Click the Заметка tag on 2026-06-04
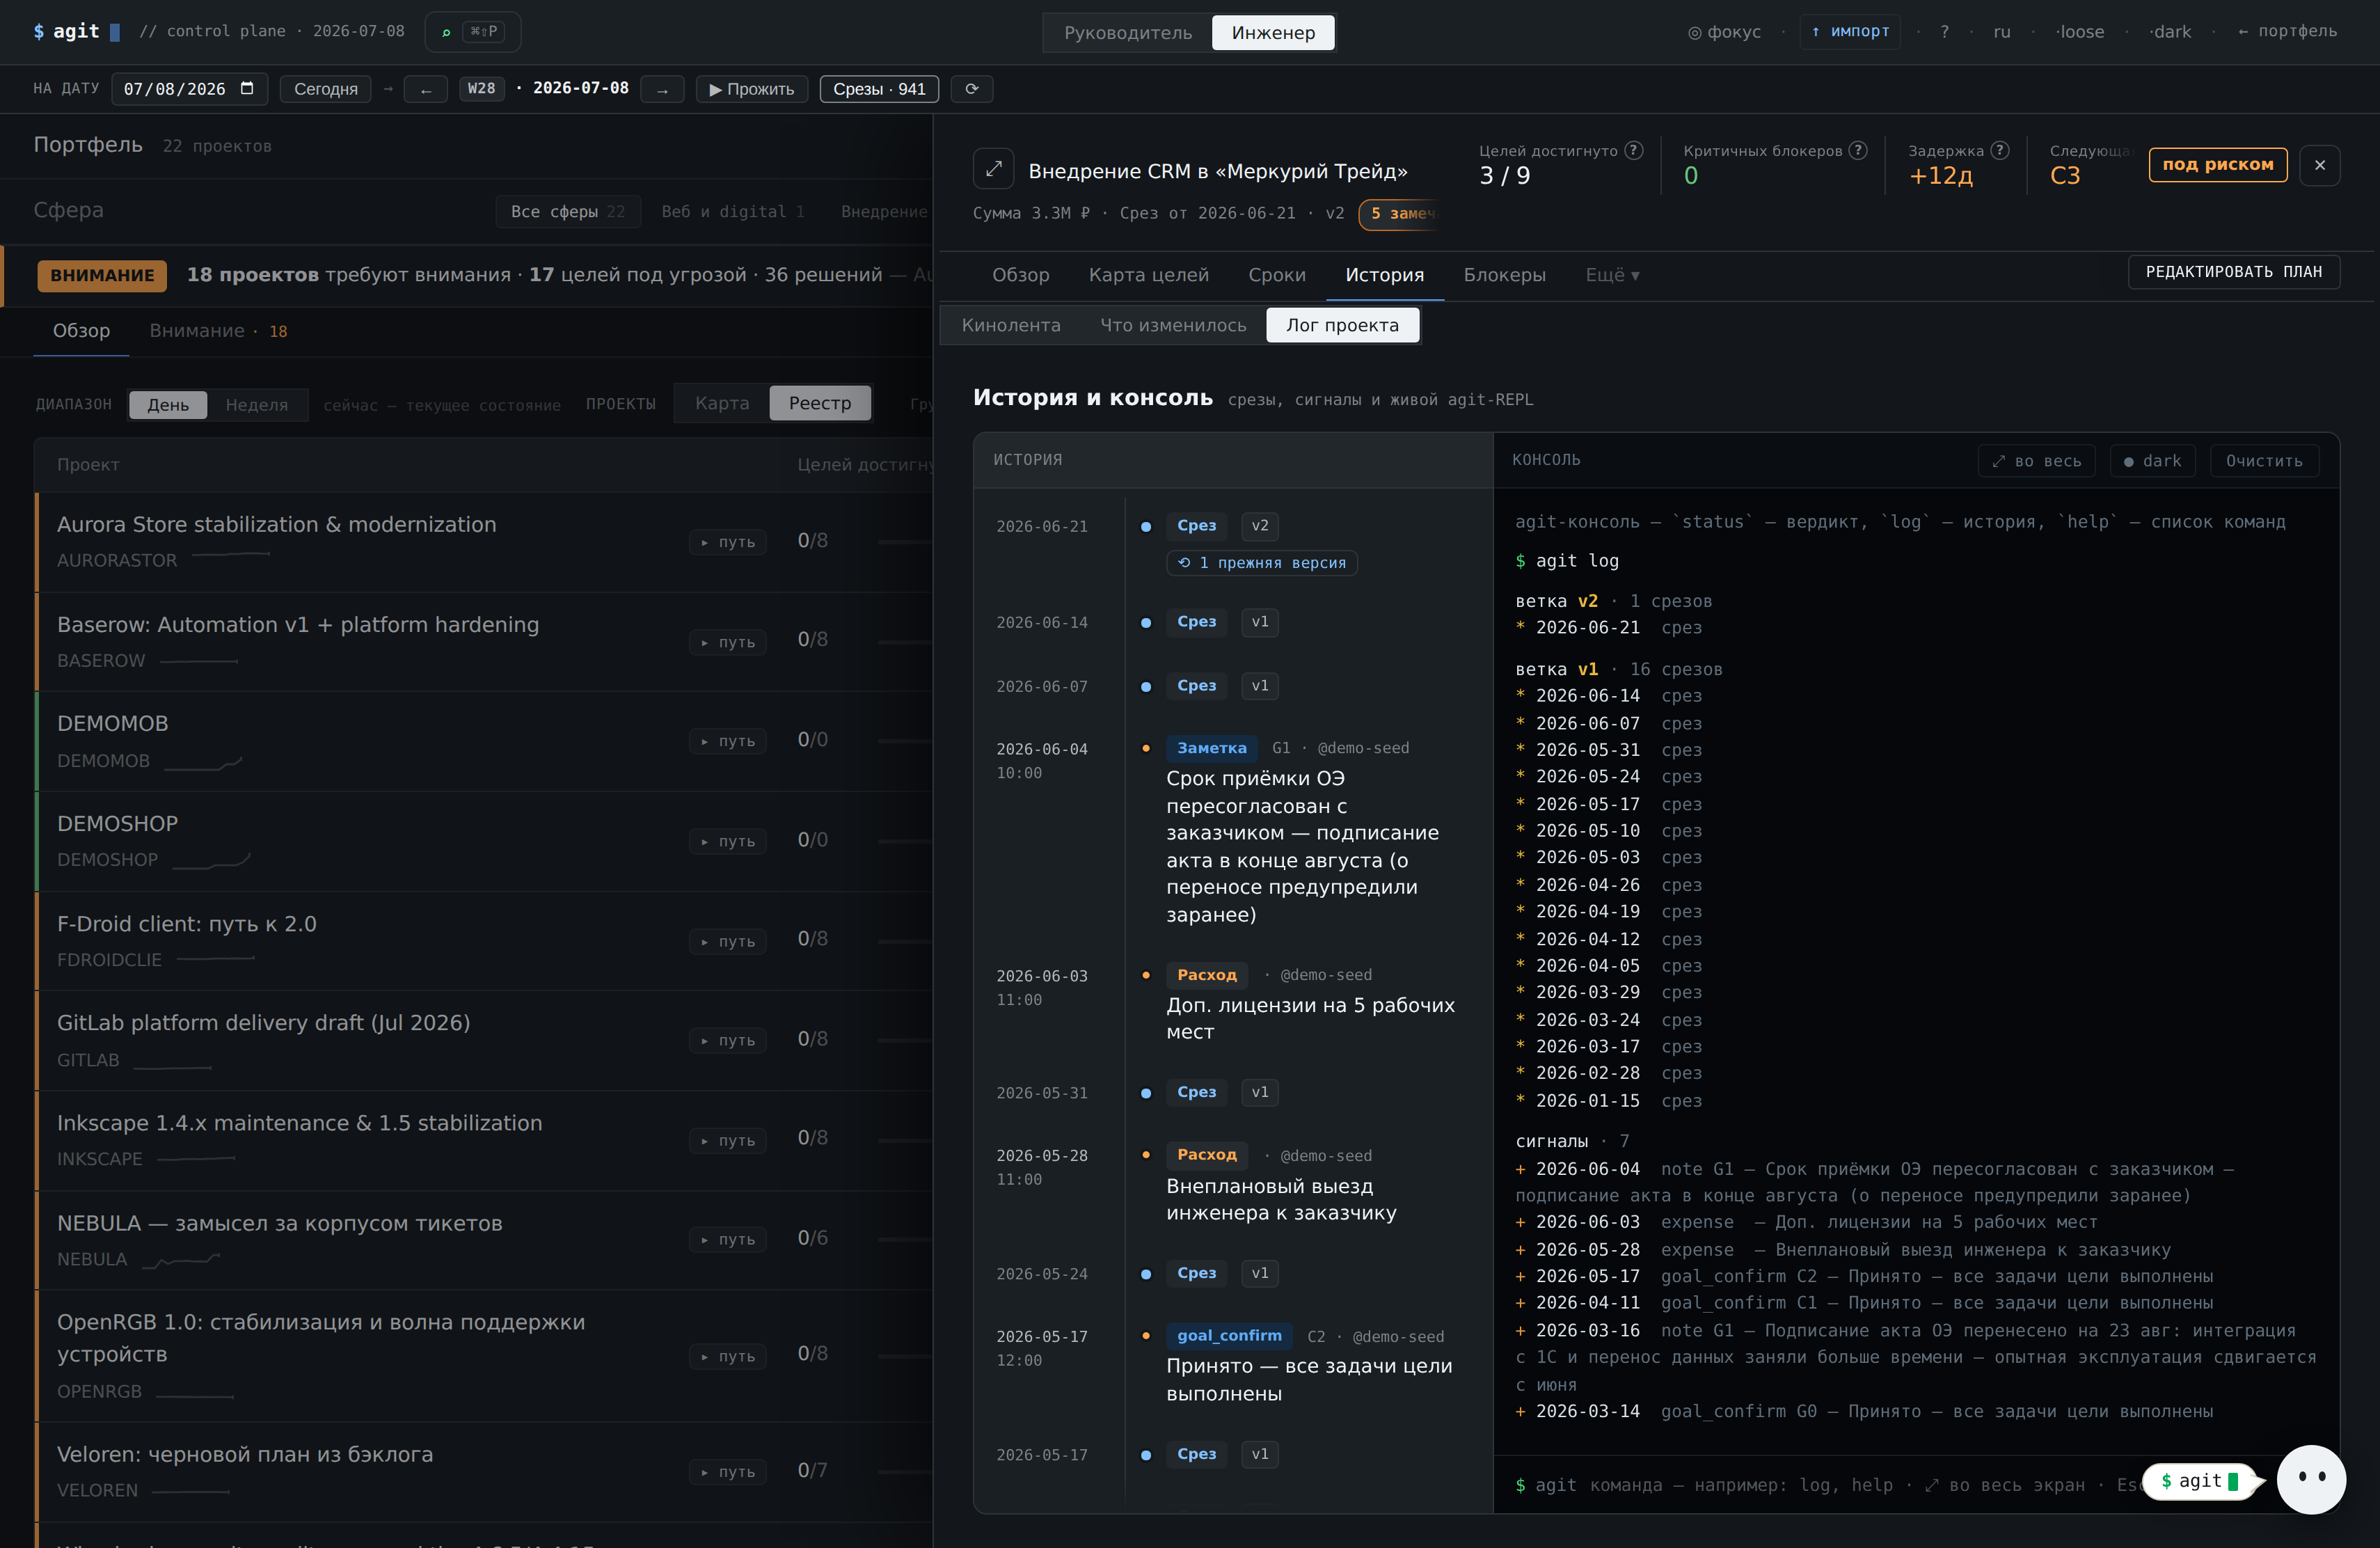Viewport: 2380px width, 1548px height. tap(1211, 748)
